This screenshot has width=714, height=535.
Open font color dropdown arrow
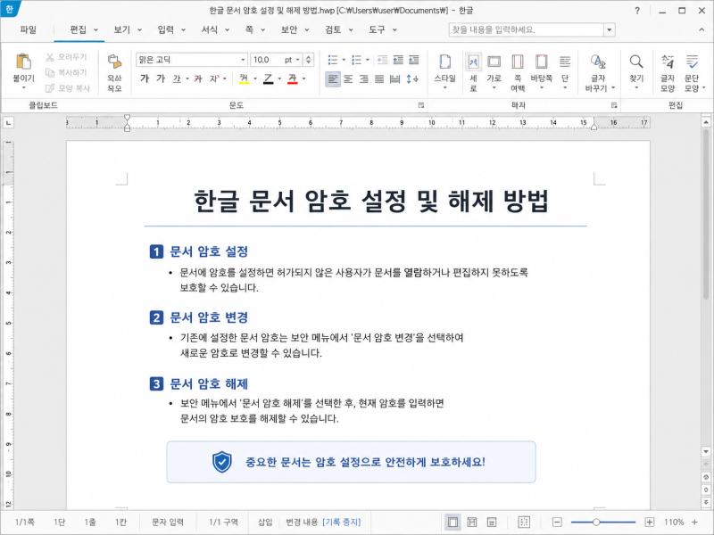[x=303, y=78]
